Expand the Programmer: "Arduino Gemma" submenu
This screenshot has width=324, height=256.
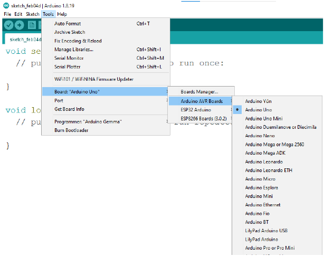106,122
